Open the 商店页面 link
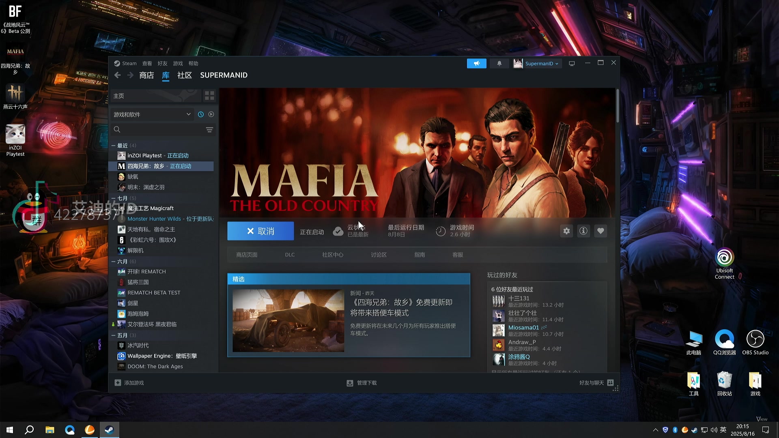 tap(247, 255)
